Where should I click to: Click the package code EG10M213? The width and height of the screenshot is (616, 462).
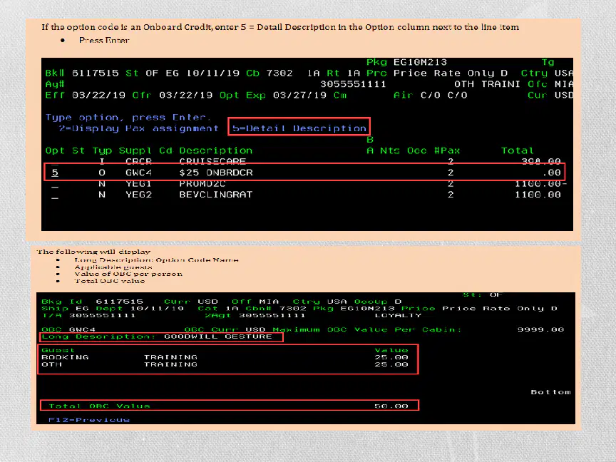click(x=420, y=62)
